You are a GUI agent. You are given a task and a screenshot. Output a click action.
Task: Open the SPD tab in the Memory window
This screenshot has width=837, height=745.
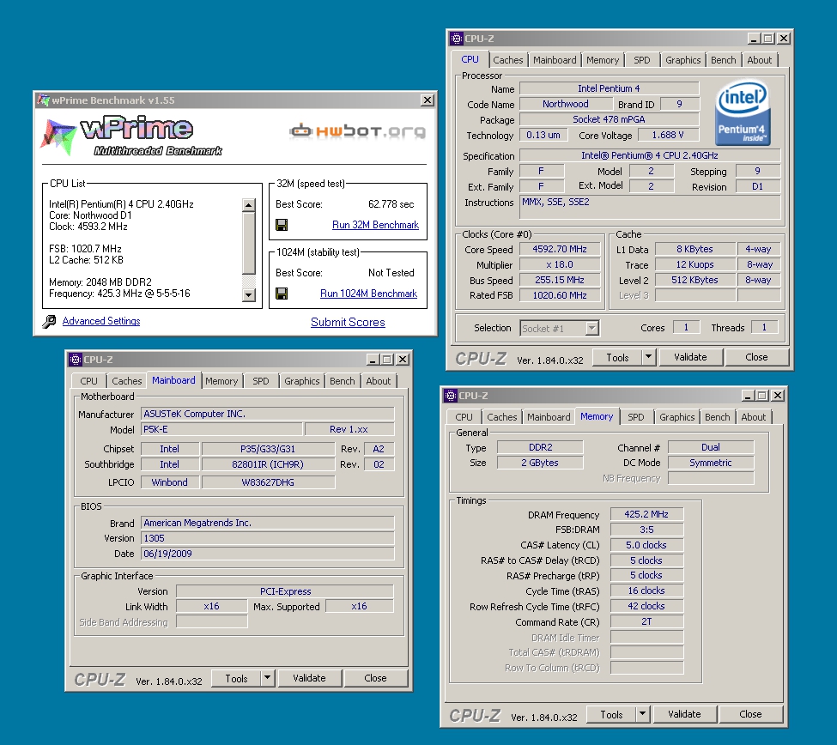[636, 417]
